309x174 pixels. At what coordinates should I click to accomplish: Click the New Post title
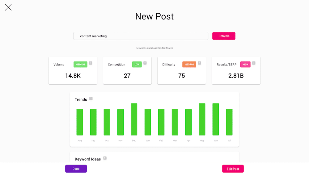[154, 16]
